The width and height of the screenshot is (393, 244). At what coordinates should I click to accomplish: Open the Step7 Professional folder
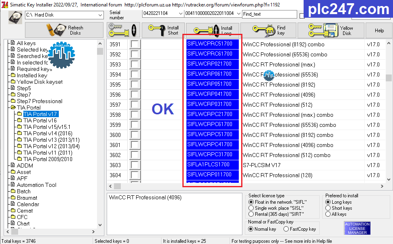point(39,101)
